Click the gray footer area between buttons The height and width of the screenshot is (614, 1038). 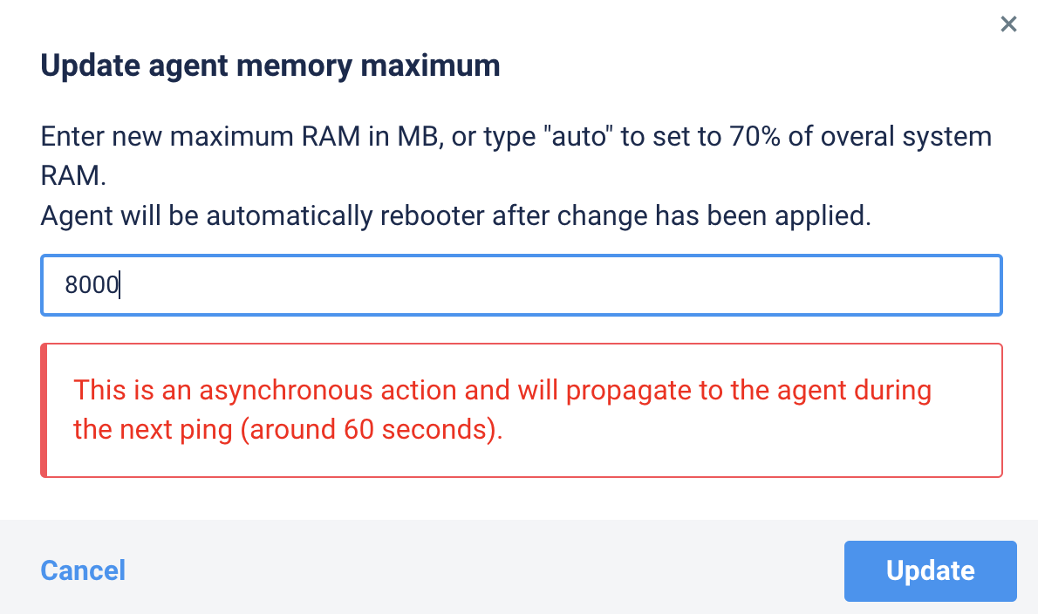(x=483, y=571)
